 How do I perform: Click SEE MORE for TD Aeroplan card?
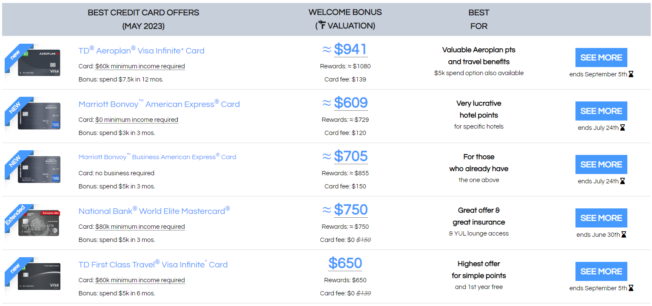click(x=601, y=57)
